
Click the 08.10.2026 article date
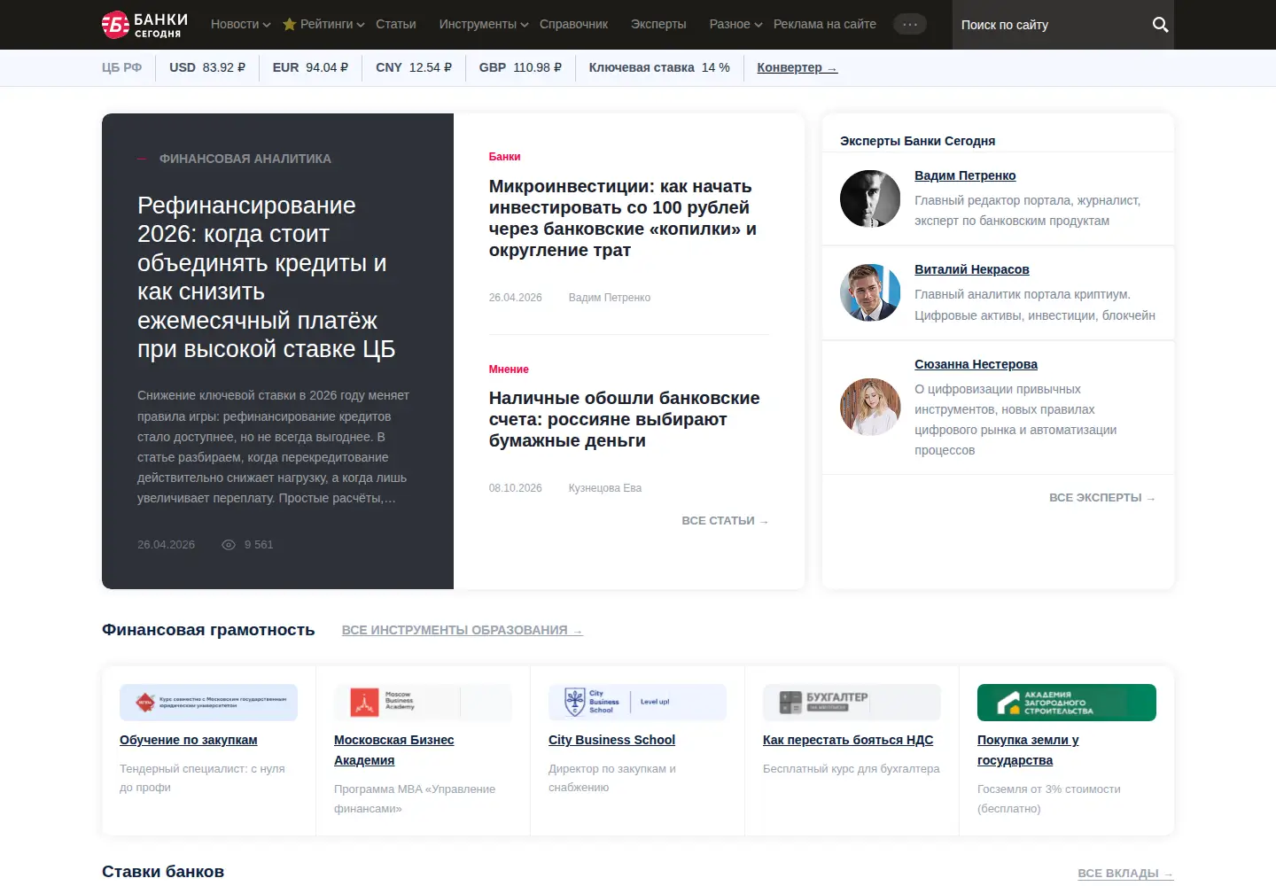pos(516,488)
